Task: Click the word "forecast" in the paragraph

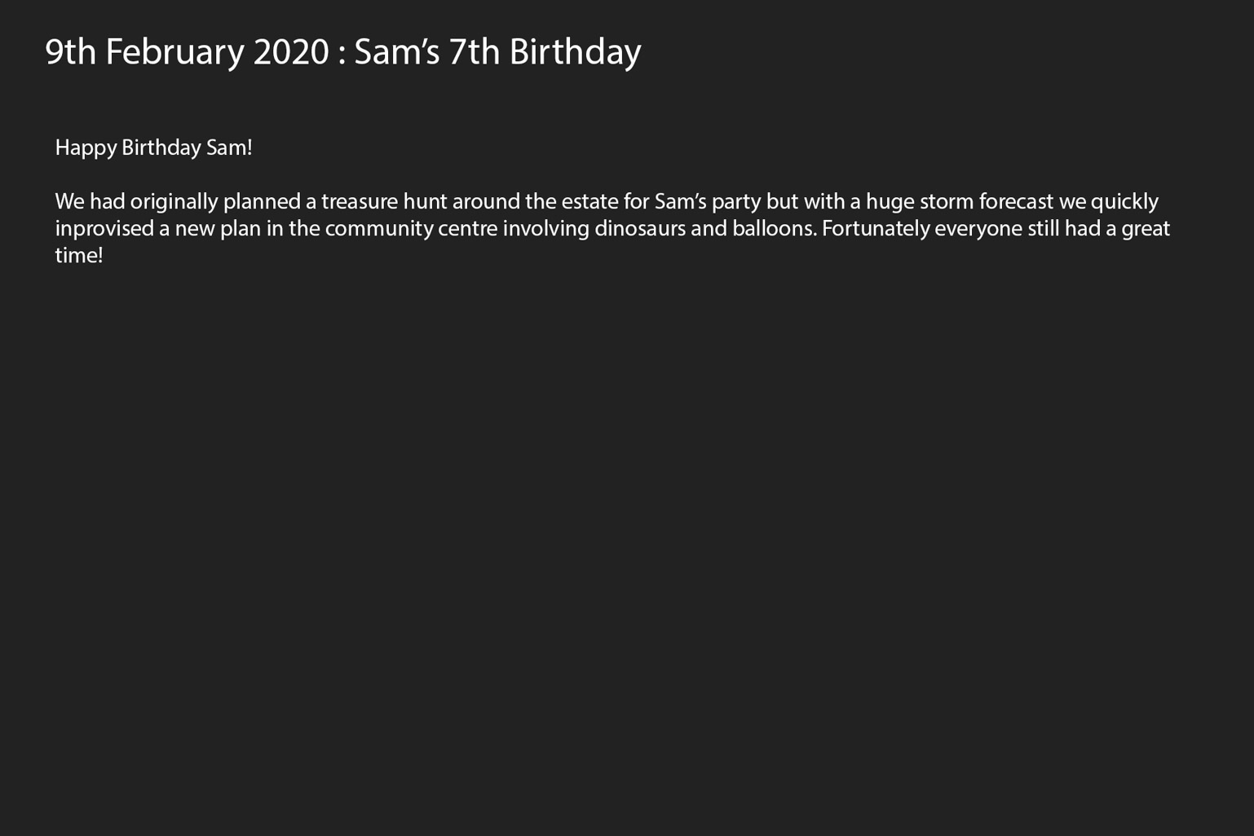Action: 1017,201
